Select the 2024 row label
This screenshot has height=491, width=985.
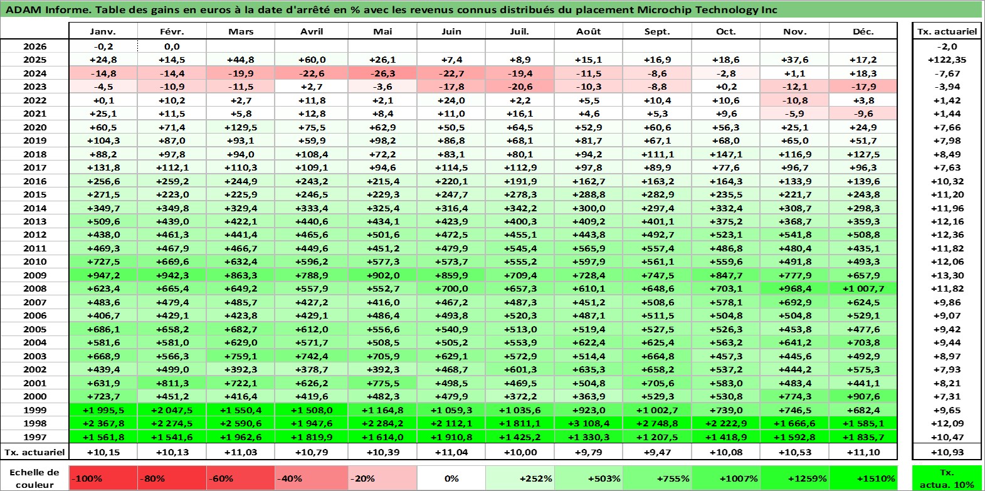coord(34,73)
